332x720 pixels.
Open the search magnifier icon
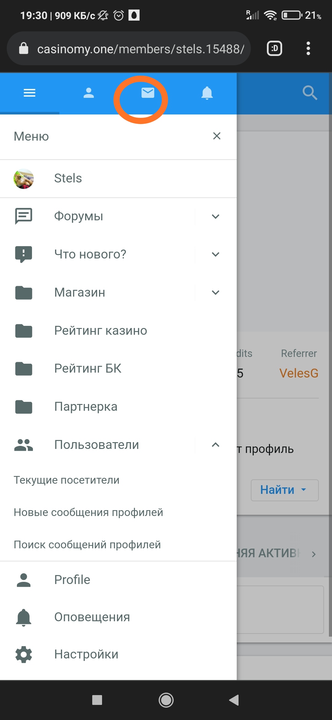pyautogui.click(x=310, y=93)
